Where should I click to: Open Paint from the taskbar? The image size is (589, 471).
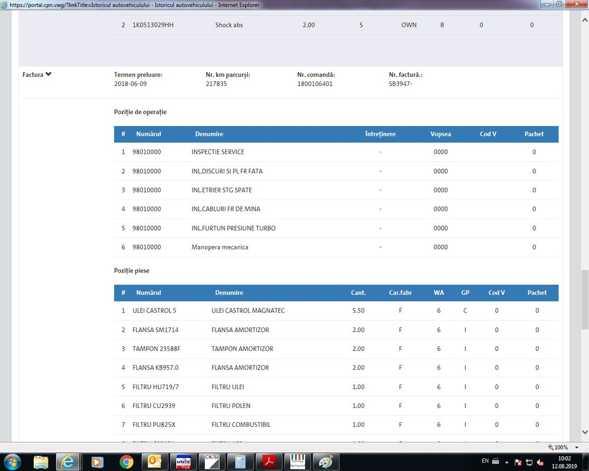click(x=326, y=462)
